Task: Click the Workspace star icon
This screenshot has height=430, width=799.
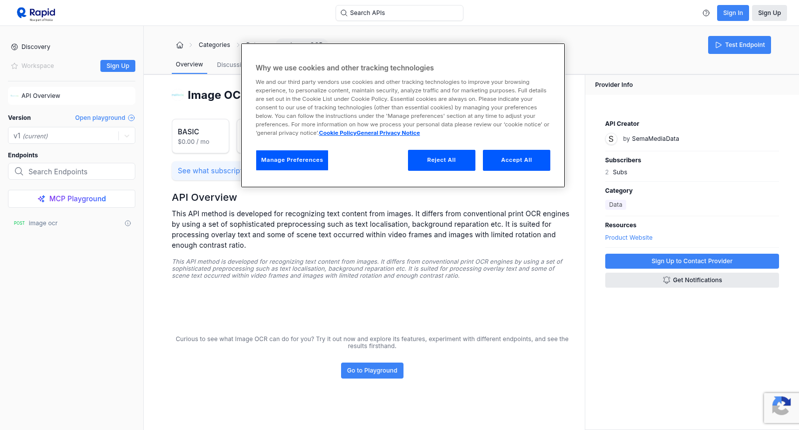Action: (14, 66)
